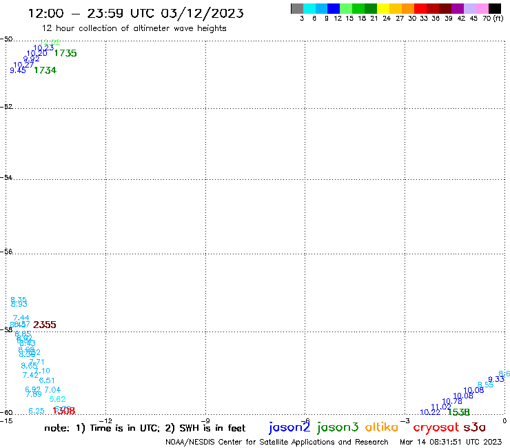Click the longitude axis label -9

tap(205, 421)
